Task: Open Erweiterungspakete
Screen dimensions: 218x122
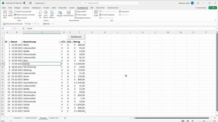Action: coord(107,15)
